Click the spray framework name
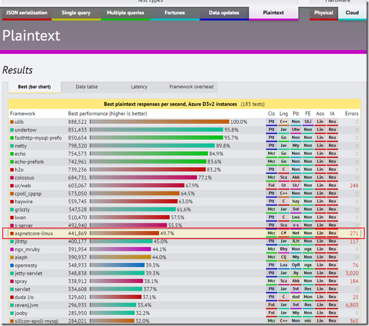This screenshot has height=326, width=369. [x=21, y=281]
